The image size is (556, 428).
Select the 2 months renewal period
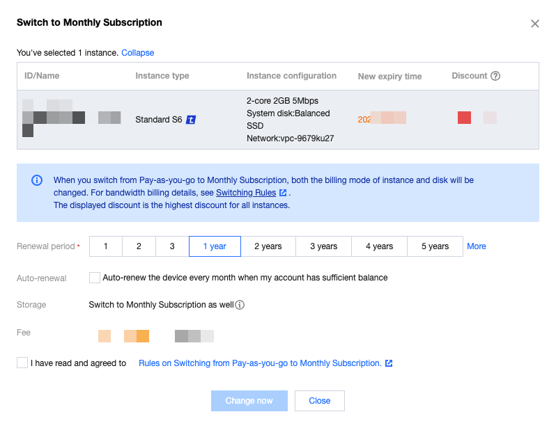pyautogui.click(x=139, y=246)
